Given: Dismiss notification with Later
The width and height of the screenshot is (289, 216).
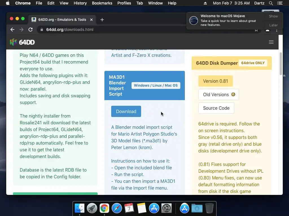Looking at the screenshot, I should (273, 25).
